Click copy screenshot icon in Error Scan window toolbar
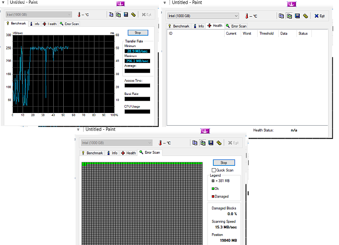The height and width of the screenshot is (245, 339). [203, 143]
